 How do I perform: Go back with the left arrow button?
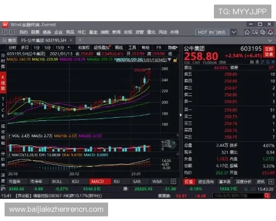(x=5, y=32)
